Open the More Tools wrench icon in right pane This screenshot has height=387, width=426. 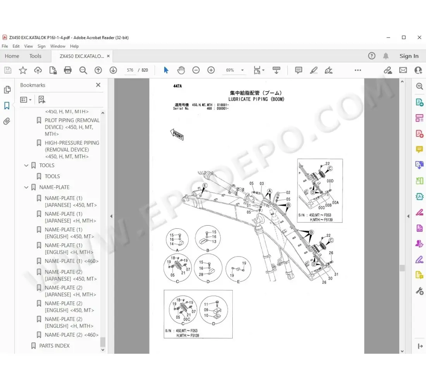click(419, 291)
